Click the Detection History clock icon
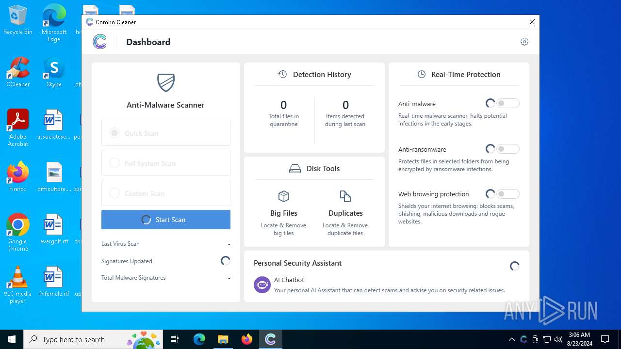This screenshot has height=349, width=621. pyautogui.click(x=282, y=74)
